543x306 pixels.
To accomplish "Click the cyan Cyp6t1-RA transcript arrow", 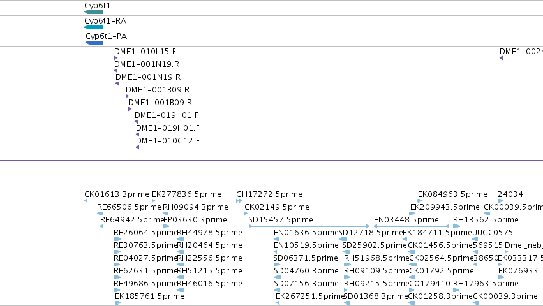I will pyautogui.click(x=94, y=27).
